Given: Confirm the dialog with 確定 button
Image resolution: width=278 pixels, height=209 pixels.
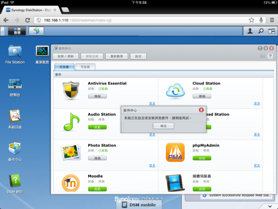Looking at the screenshot, I should pos(163,126).
